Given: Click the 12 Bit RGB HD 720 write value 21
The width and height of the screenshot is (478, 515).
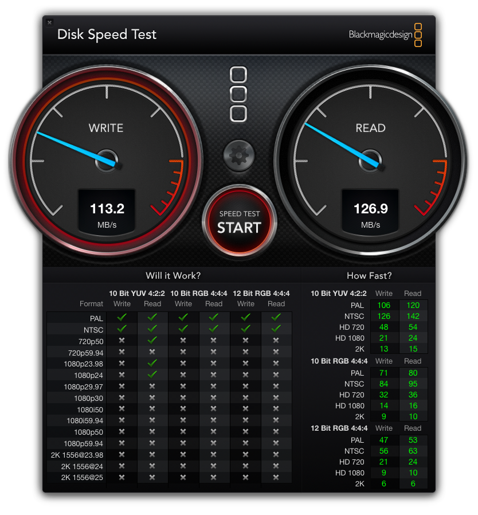Looking at the screenshot, I should click(384, 462).
